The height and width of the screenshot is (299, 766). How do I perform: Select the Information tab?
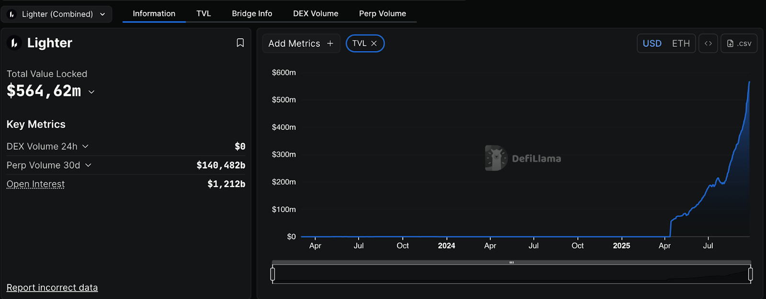point(154,13)
